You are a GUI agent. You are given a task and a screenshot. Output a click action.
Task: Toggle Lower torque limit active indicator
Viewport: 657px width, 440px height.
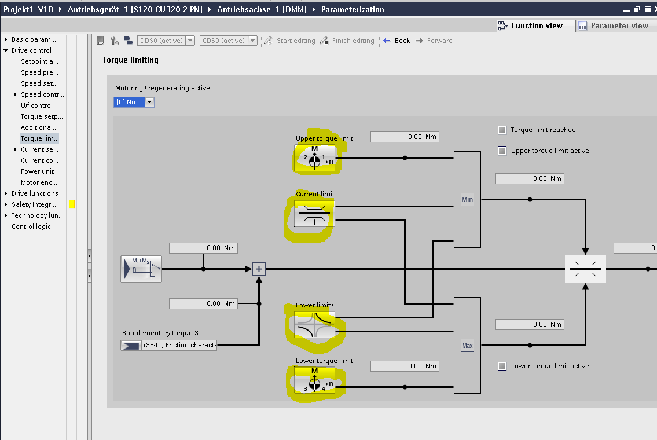tap(502, 366)
